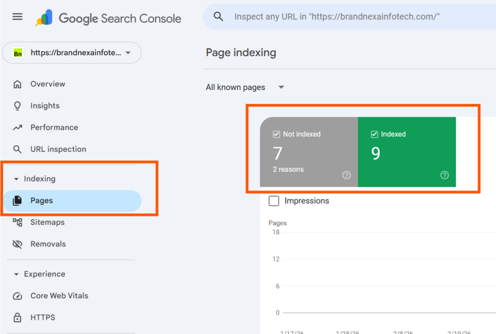The image size is (496, 334).
Task: Open the property selector dropdown
Action: coord(127,52)
